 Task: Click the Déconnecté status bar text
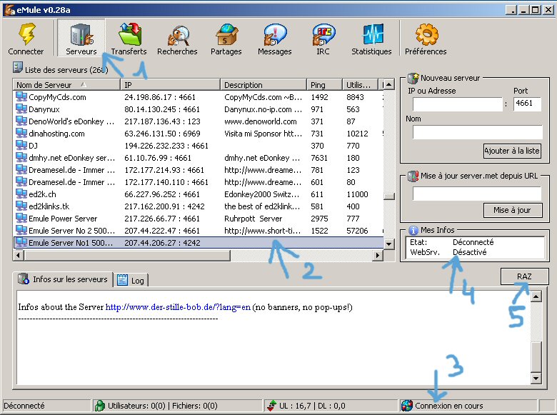pos(24,406)
